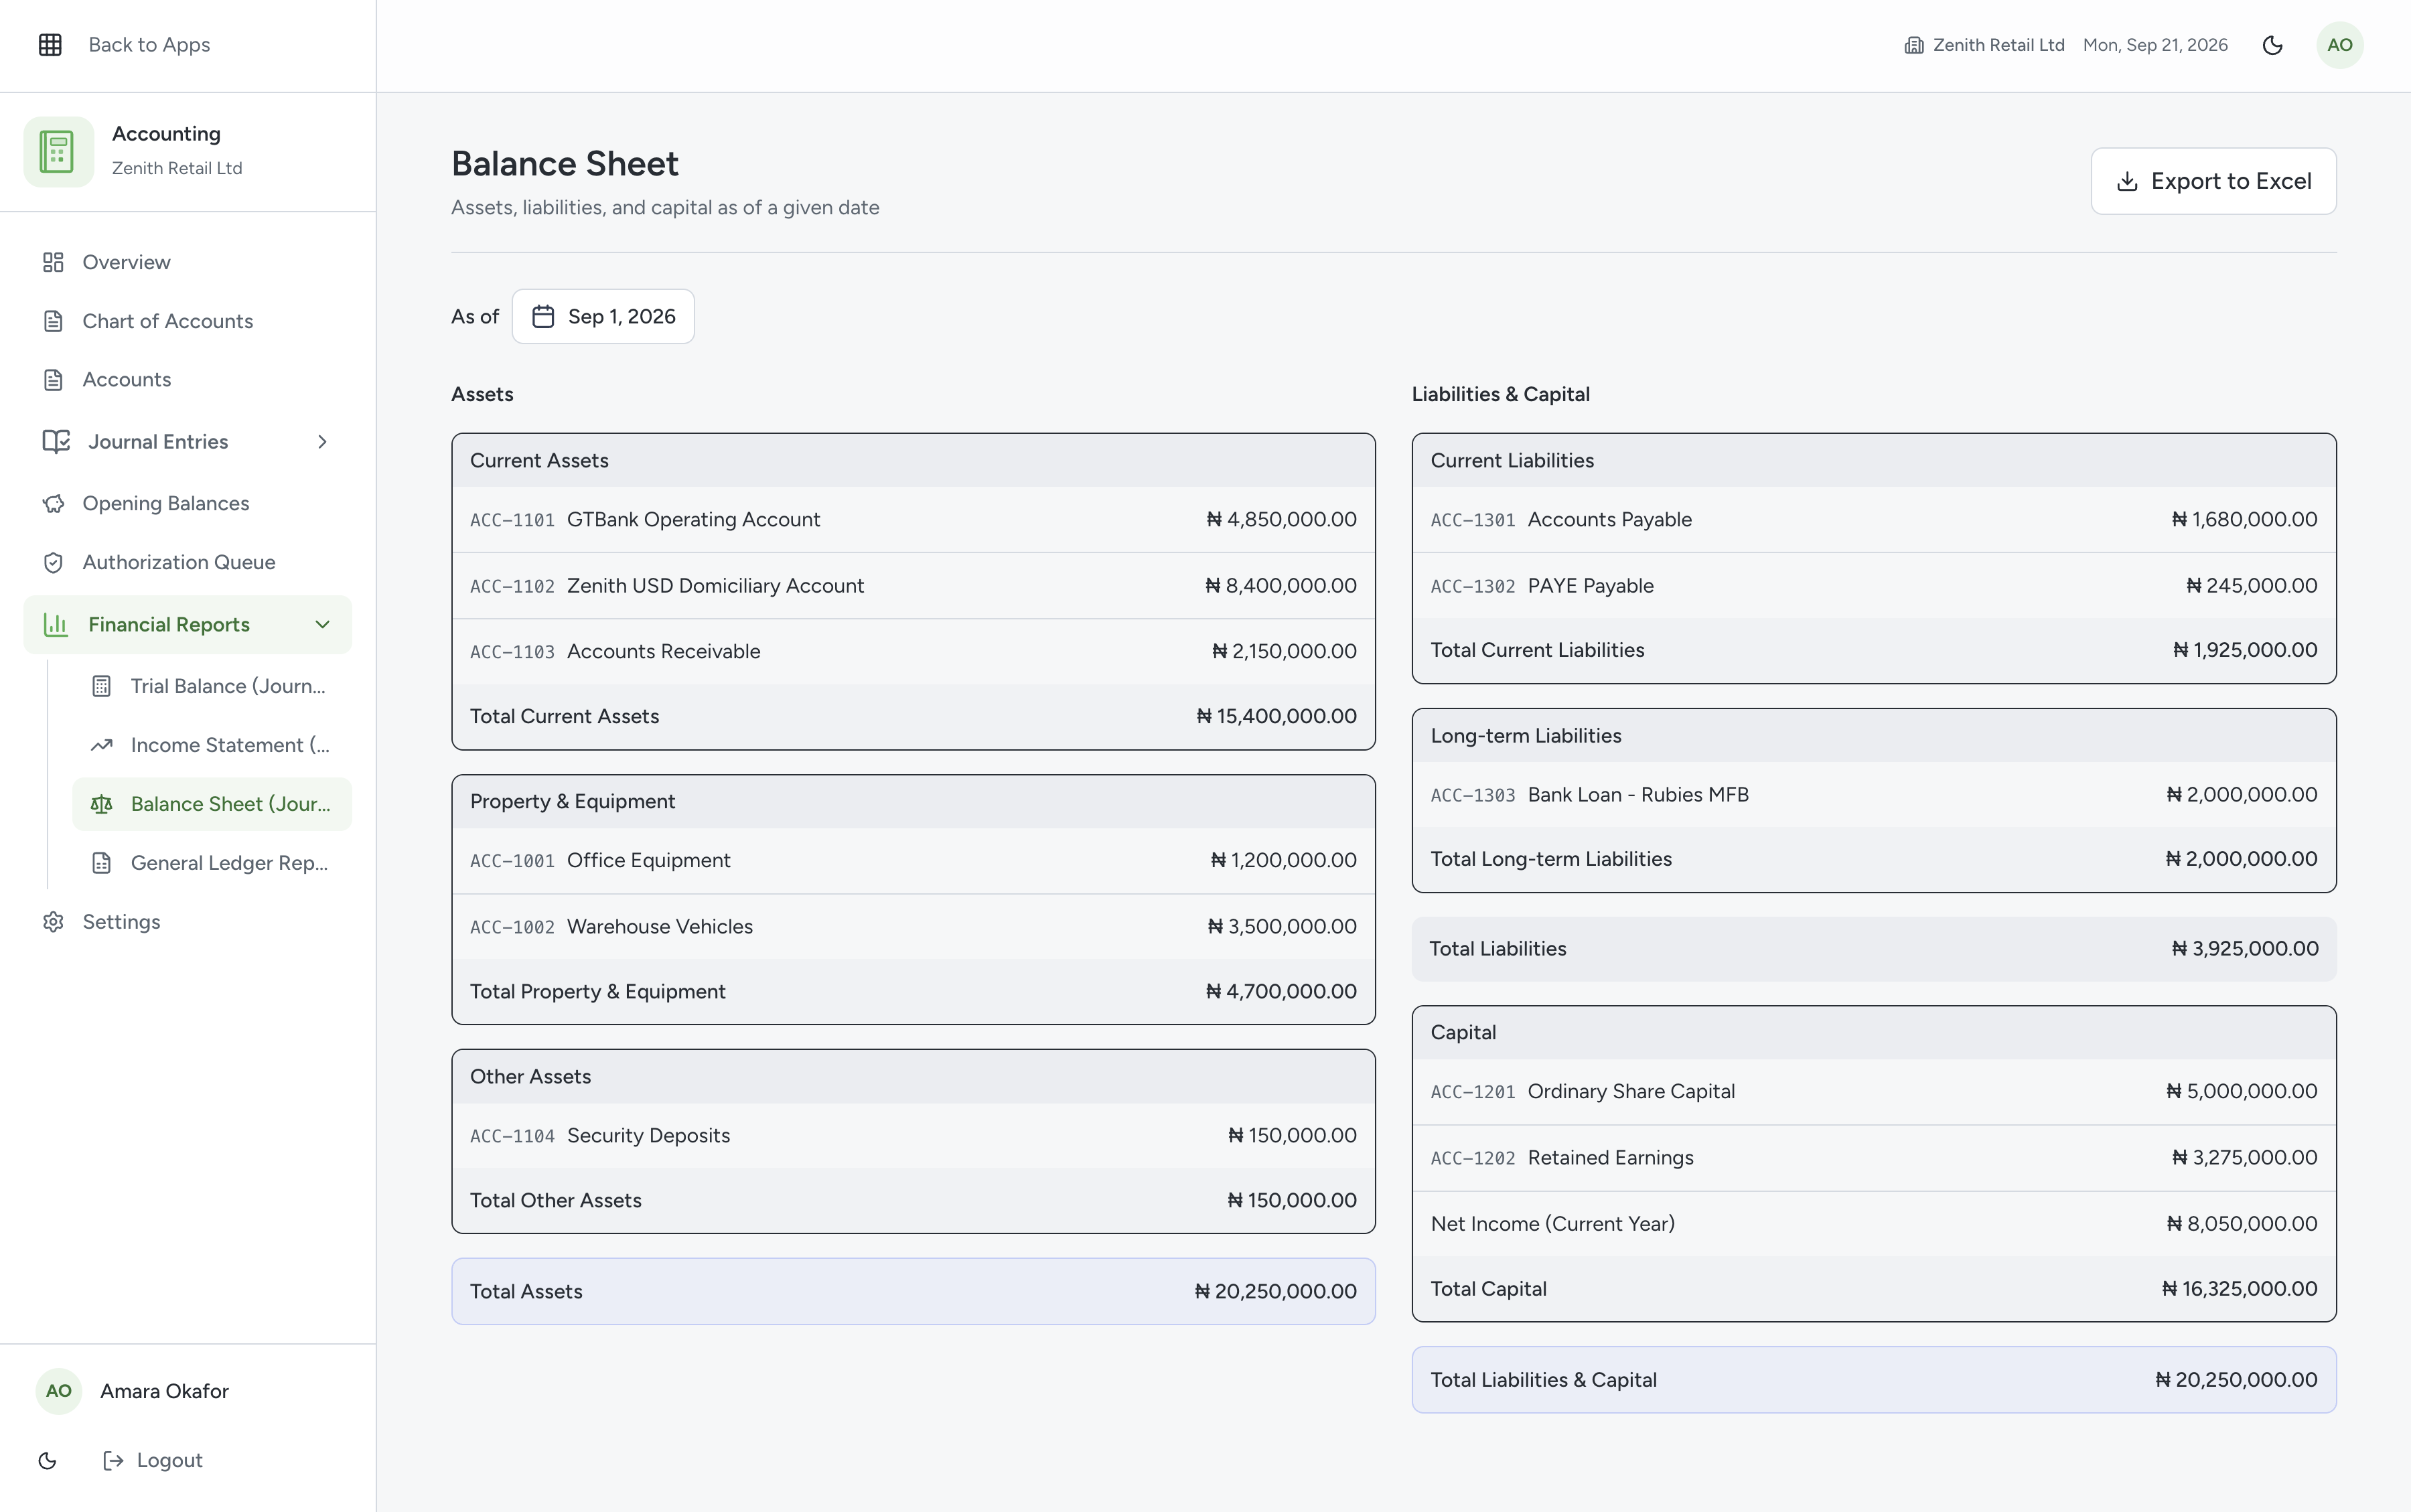The height and width of the screenshot is (1512, 2411).
Task: Click Retained Earnings row
Action: (x=1874, y=1158)
